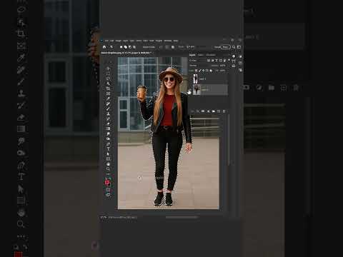Open workspace switcher icon dropdown

[239, 47]
